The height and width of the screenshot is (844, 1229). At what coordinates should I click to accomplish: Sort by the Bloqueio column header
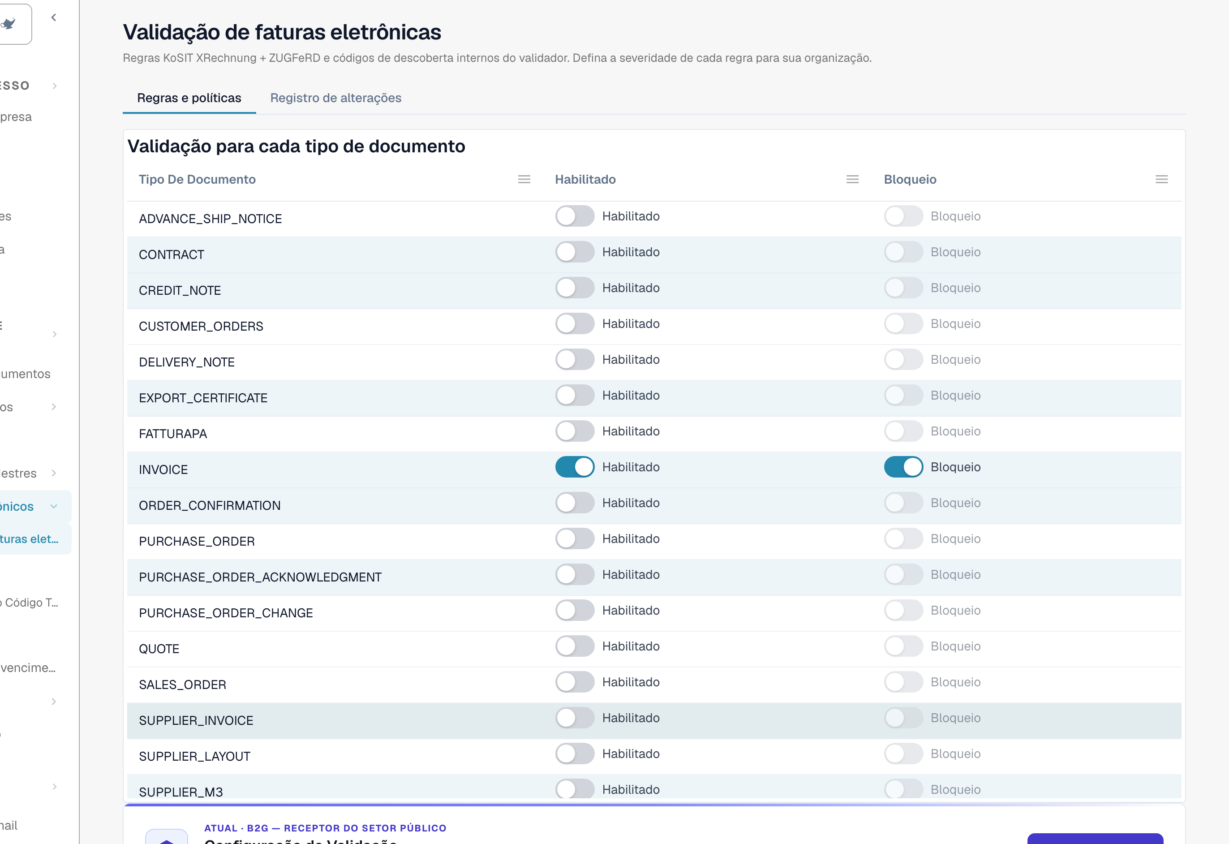click(910, 179)
